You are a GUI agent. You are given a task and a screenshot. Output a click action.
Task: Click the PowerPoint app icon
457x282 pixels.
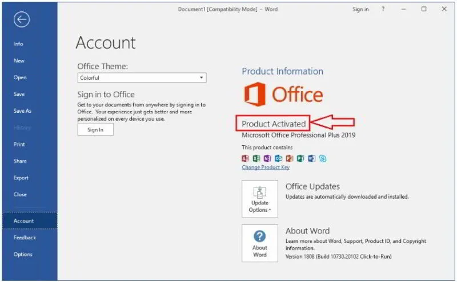point(290,158)
